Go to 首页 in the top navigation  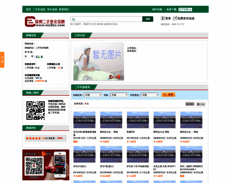point(28,9)
